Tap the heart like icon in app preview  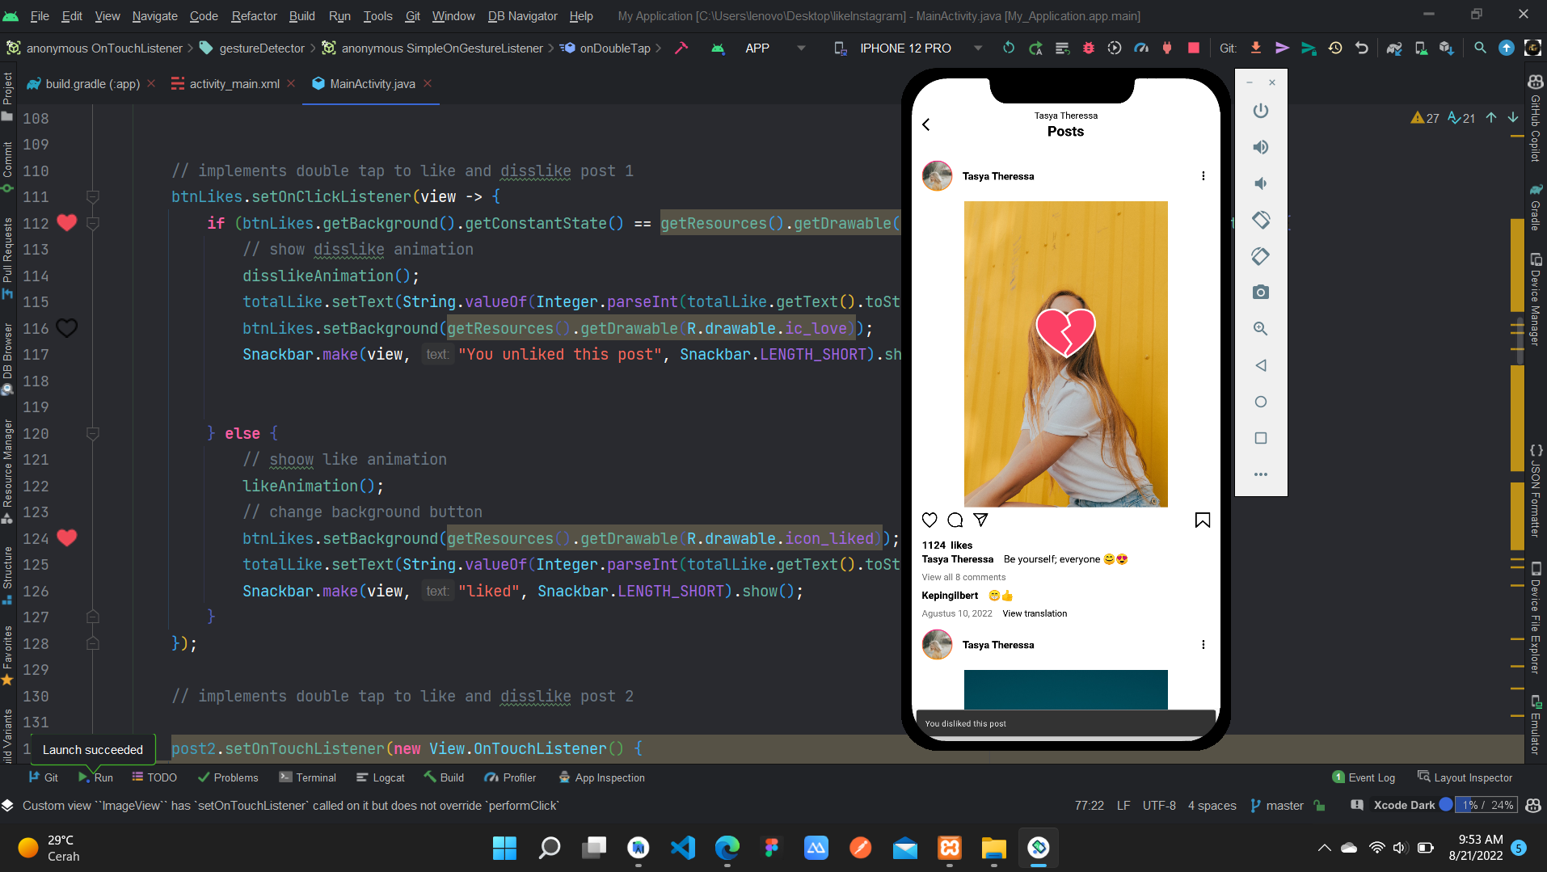click(929, 520)
